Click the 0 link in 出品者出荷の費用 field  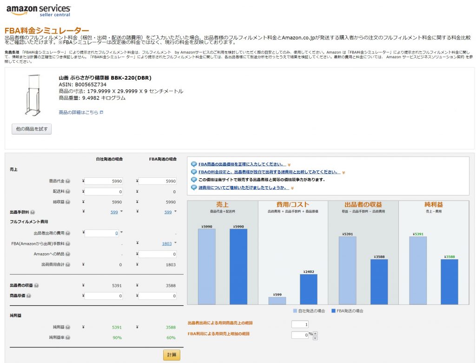click(117, 233)
